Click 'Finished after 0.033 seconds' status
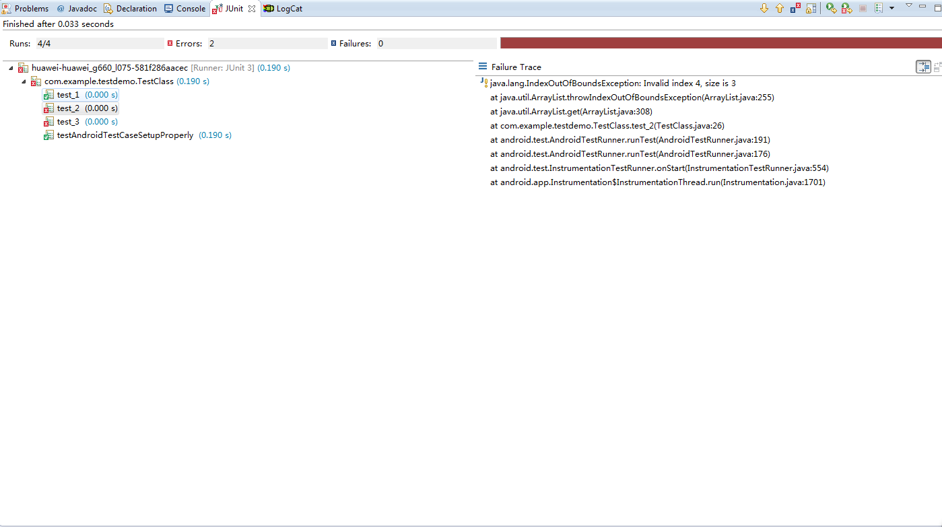This screenshot has height=527, width=942. click(59, 24)
